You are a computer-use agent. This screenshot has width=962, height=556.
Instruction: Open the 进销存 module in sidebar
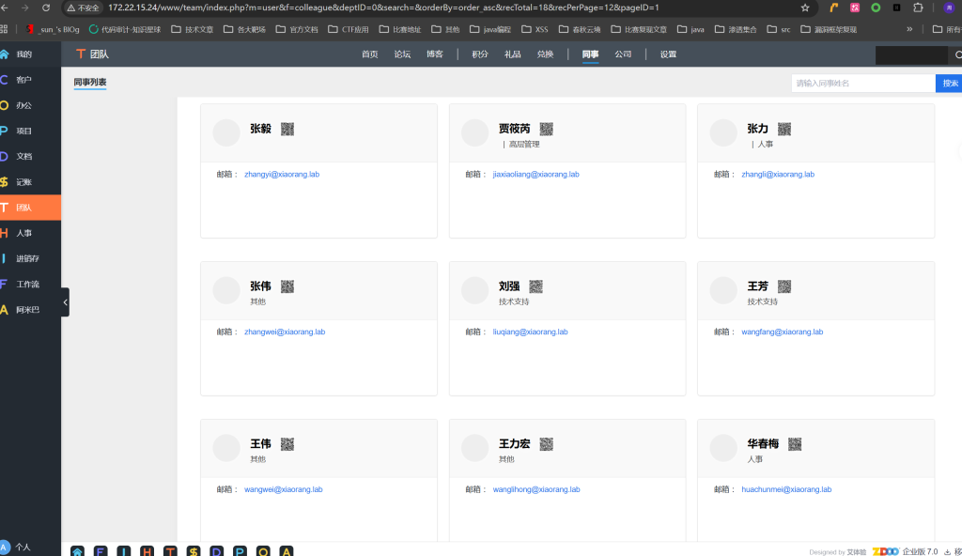26,258
